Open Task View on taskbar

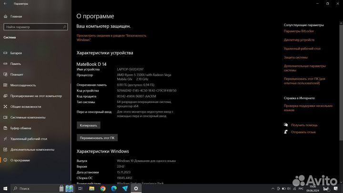tap(81, 188)
